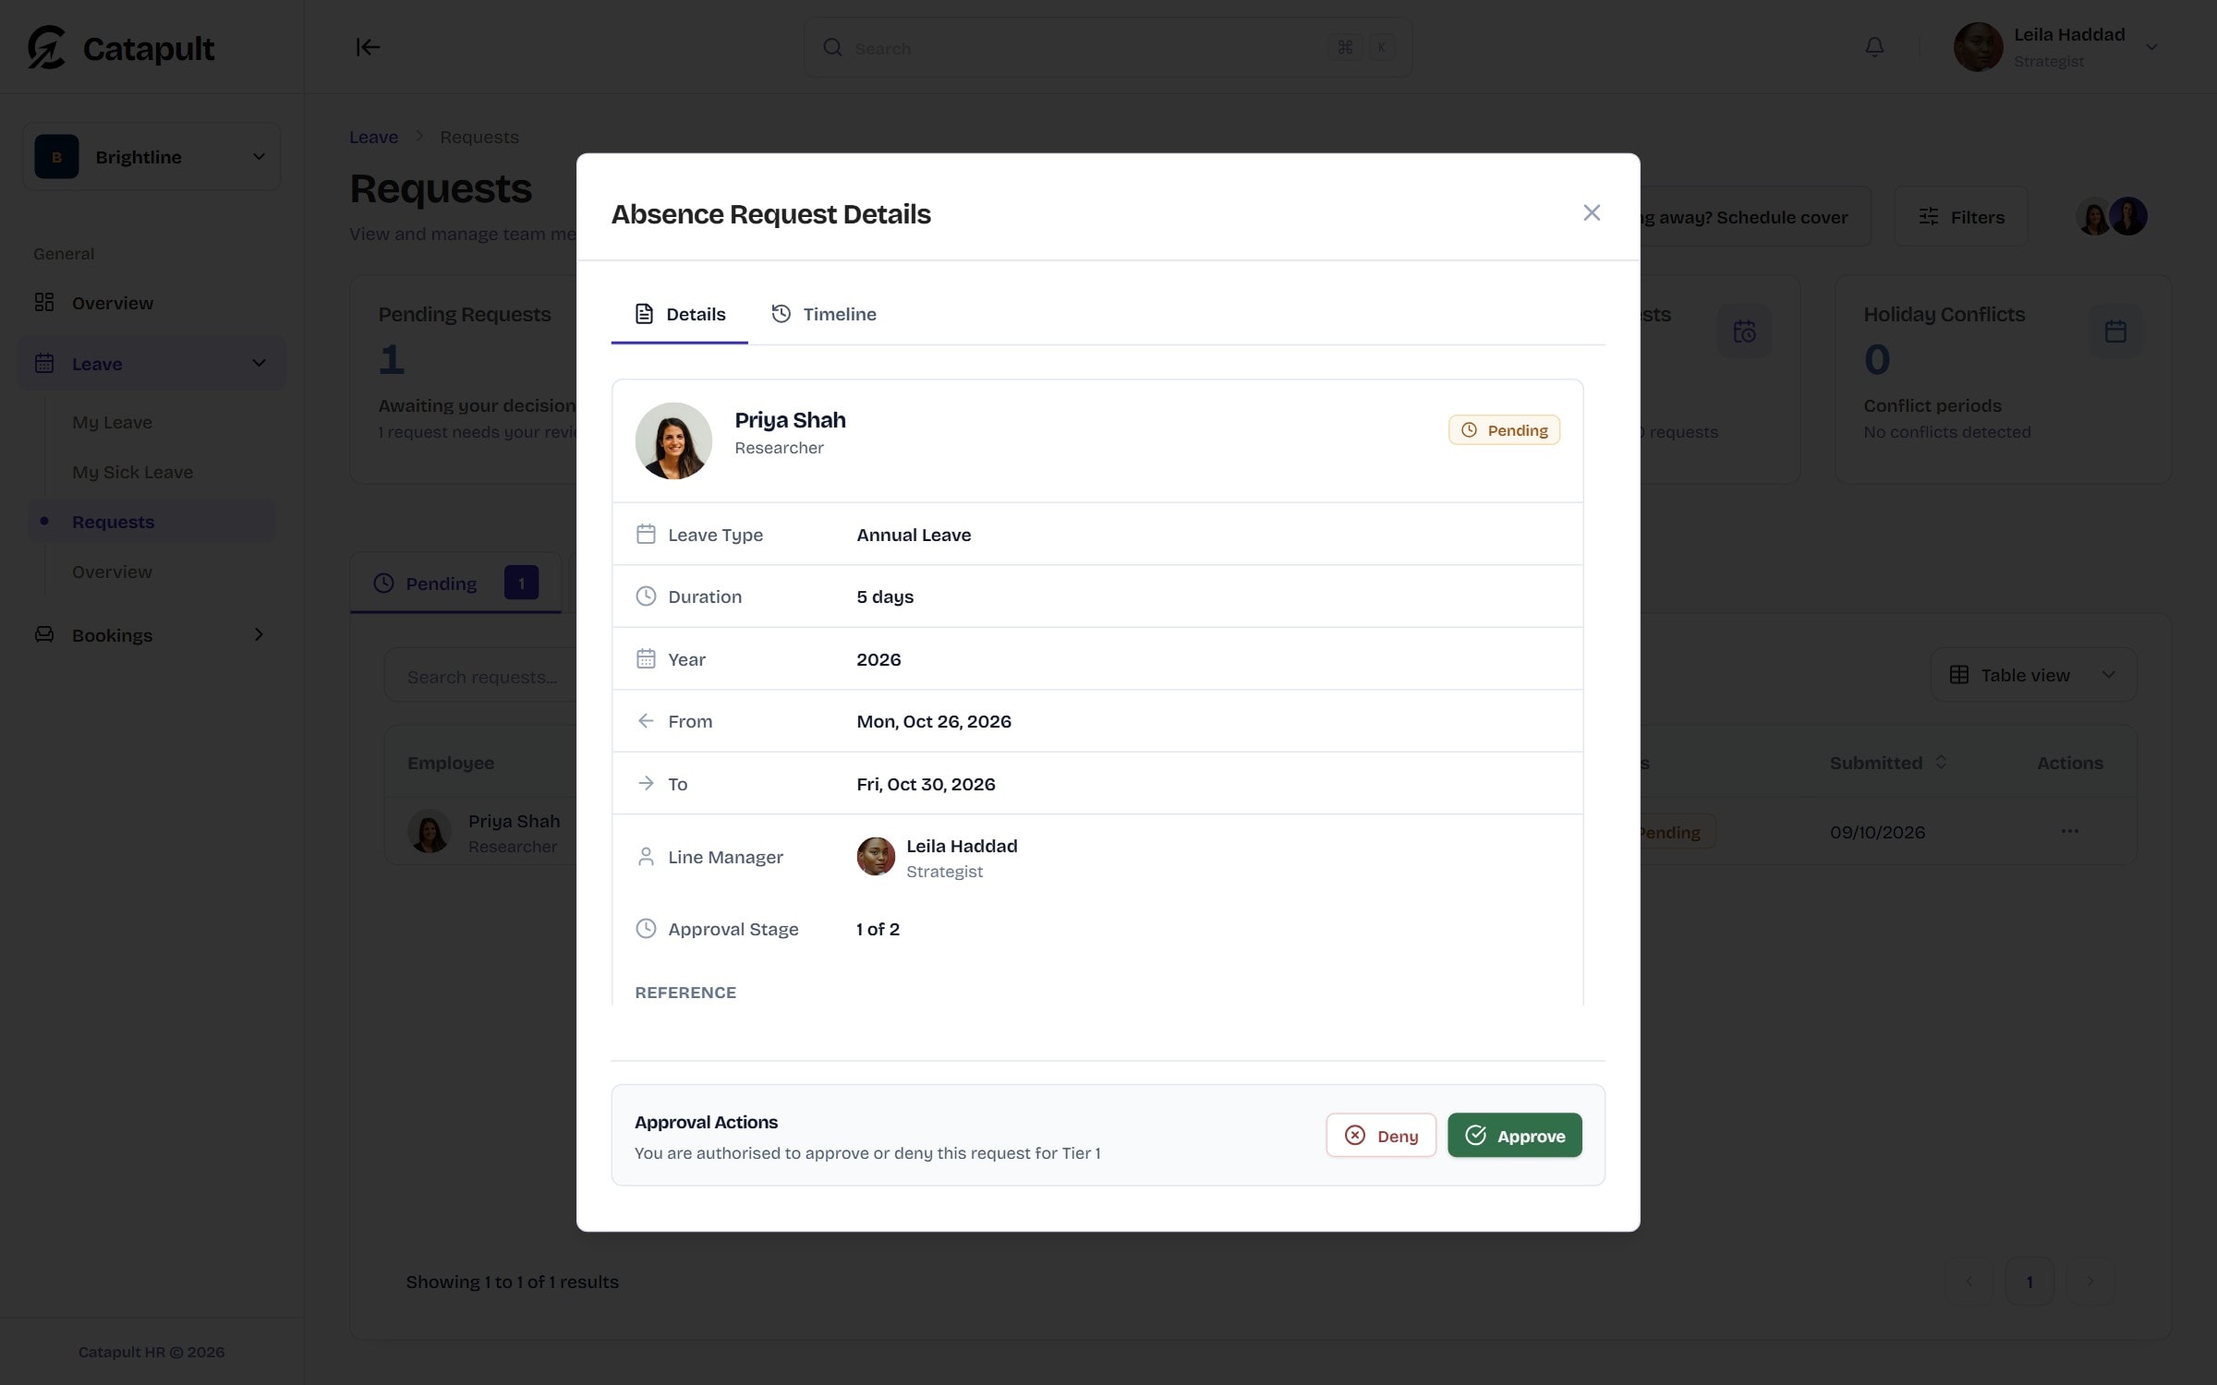The image size is (2217, 1385).
Task: Deny the absence request
Action: pos(1381,1136)
